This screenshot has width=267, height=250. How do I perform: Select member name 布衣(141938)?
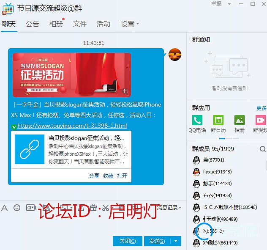pyautogui.click(x=217, y=195)
